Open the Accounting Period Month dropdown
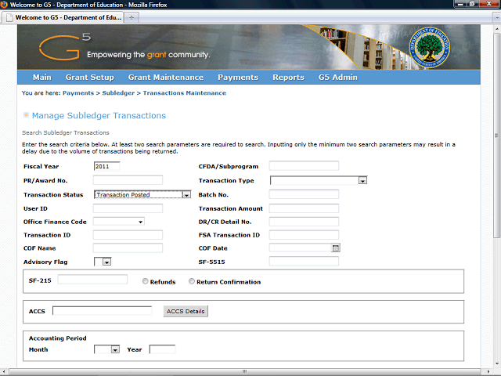 click(x=106, y=349)
